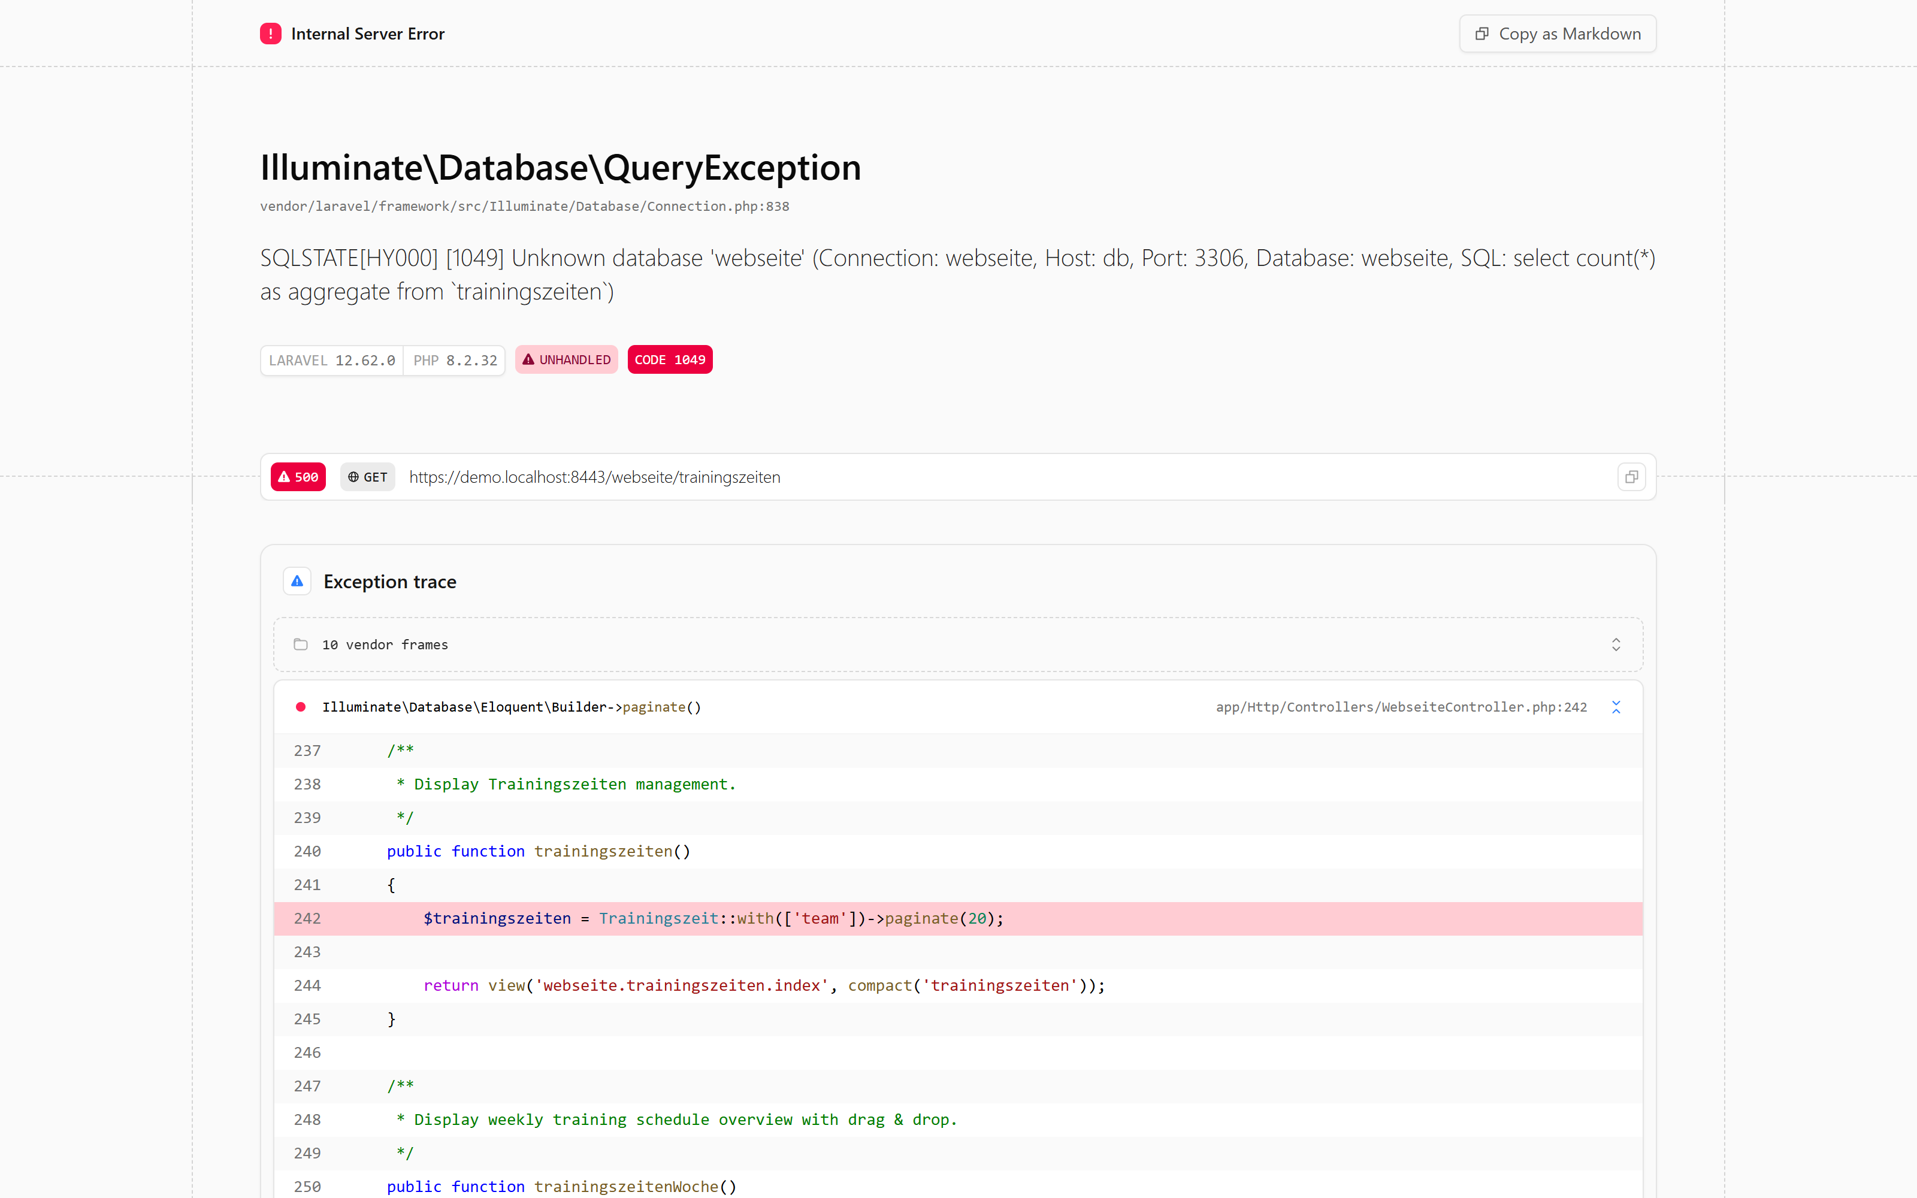Click the Copy as Markdown button

pyautogui.click(x=1558, y=34)
